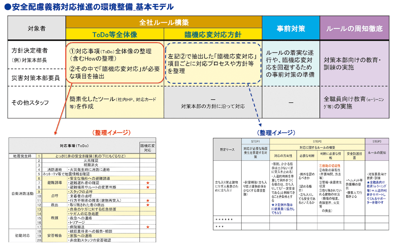Click row とっさに身の安全を確保
397x247 pixels.
(91, 156)
